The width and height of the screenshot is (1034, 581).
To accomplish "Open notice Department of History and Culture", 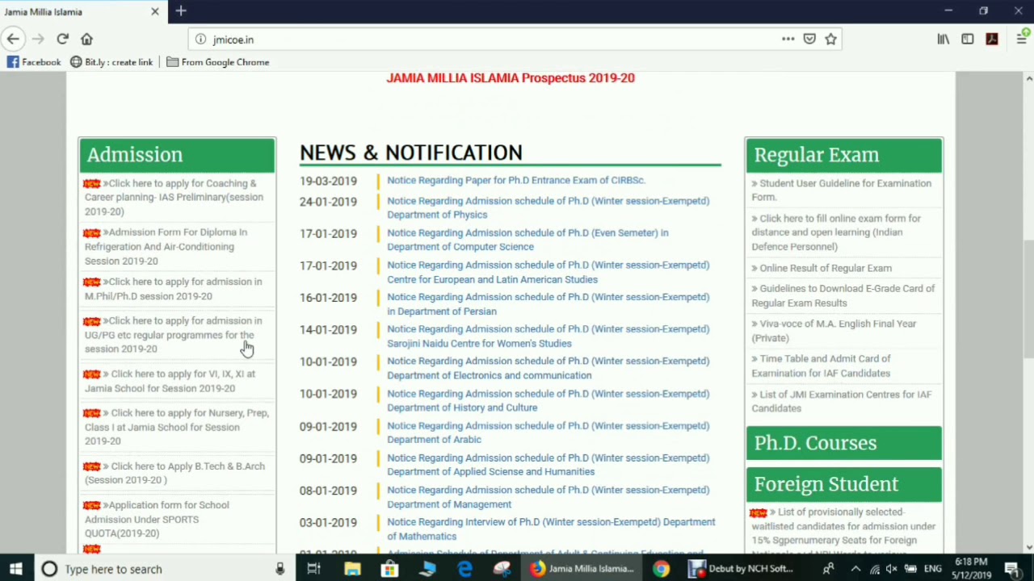I will 548,400.
